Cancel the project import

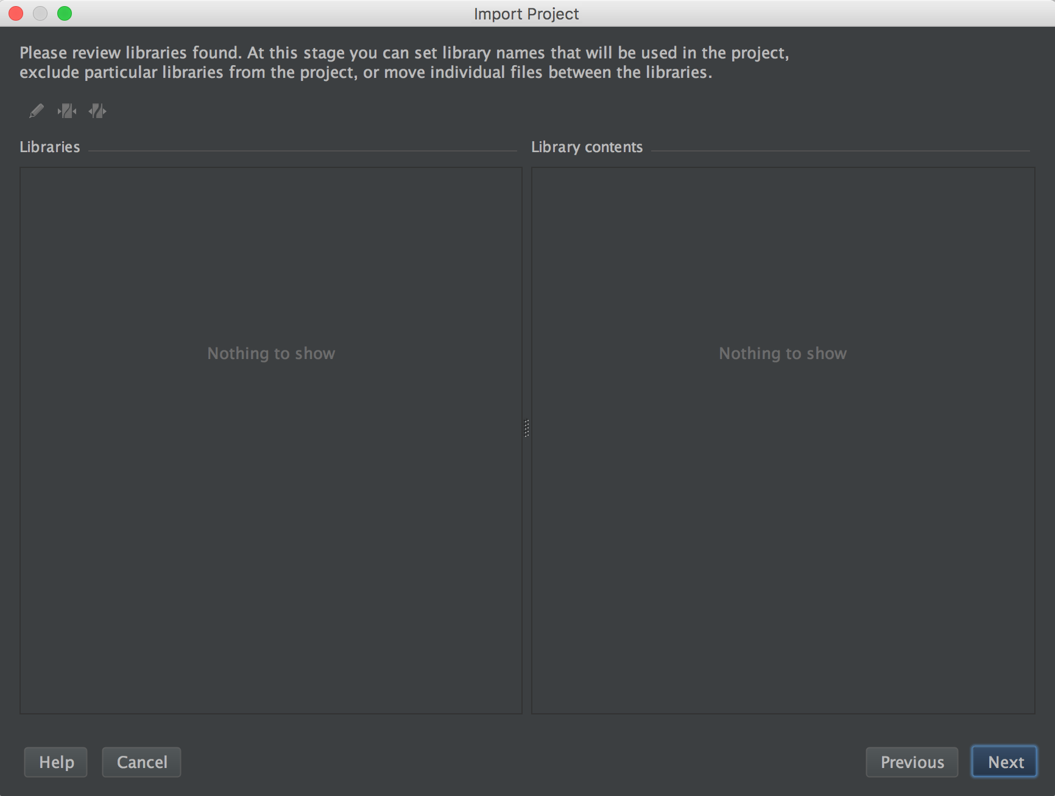point(141,762)
